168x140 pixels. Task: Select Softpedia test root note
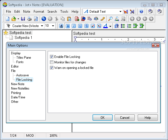click(x=20, y=33)
